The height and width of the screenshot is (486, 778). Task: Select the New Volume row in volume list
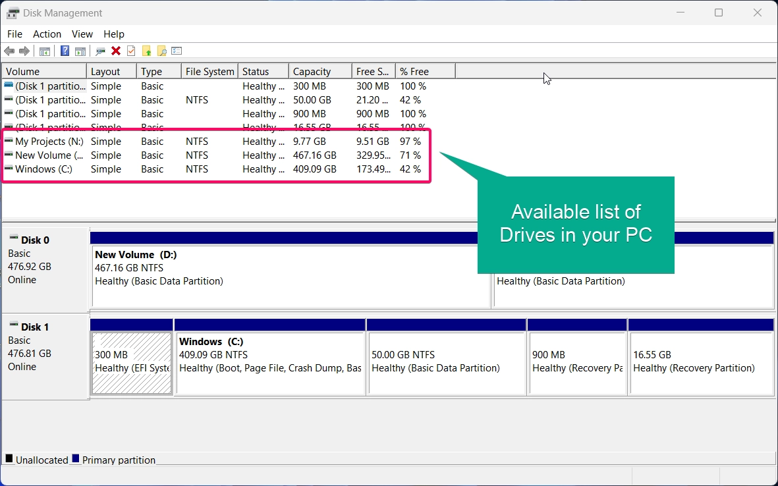click(x=216, y=155)
